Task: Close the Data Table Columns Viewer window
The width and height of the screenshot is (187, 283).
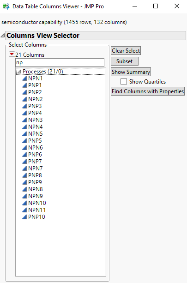Action: point(177,6)
